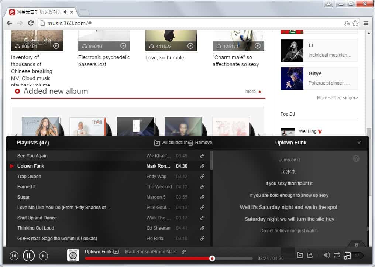This screenshot has height=267, width=375.
Task: Close the NetEase Cloud Music tab
Action: point(72,12)
